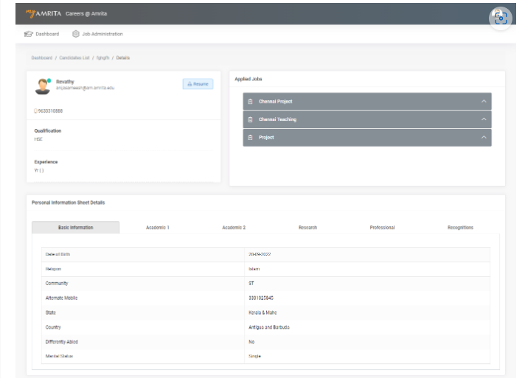525x378 pixels.
Task: Open the Research tab
Action: click(x=307, y=228)
